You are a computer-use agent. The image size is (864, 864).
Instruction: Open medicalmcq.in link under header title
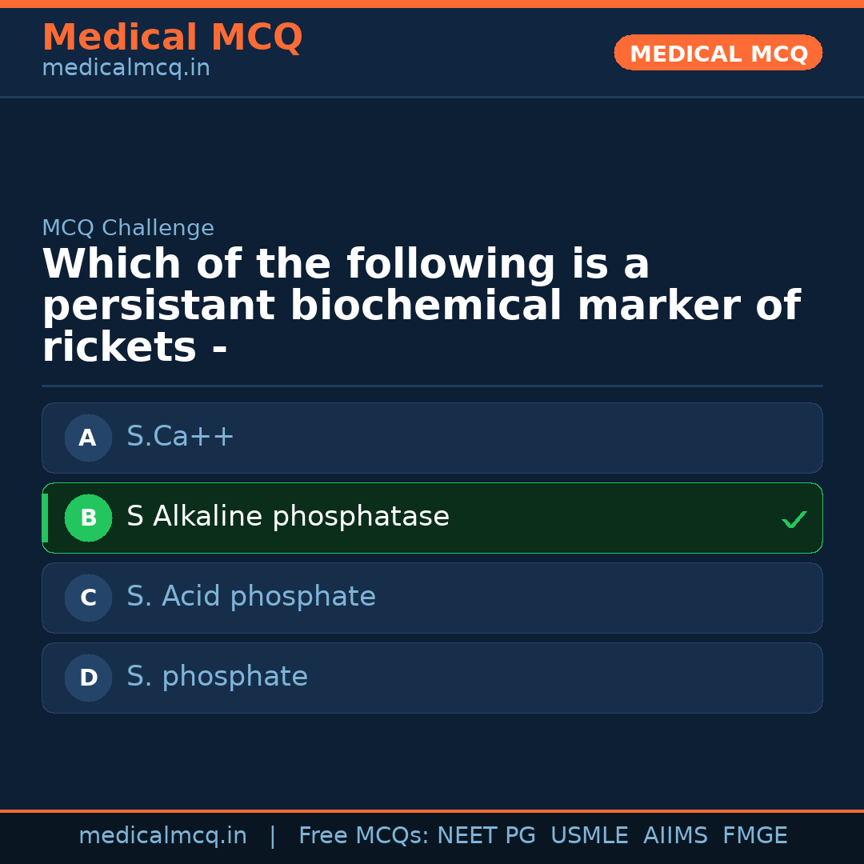click(x=126, y=69)
